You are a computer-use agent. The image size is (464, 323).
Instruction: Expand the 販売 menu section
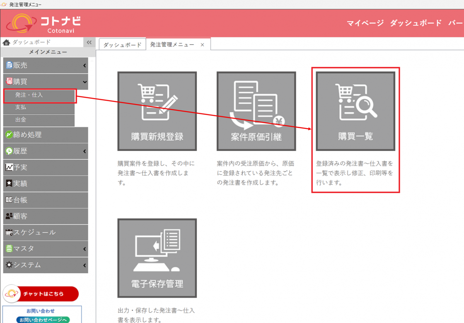(x=45, y=65)
